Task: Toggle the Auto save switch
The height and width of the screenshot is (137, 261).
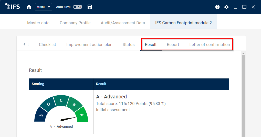Action: click(78, 7)
